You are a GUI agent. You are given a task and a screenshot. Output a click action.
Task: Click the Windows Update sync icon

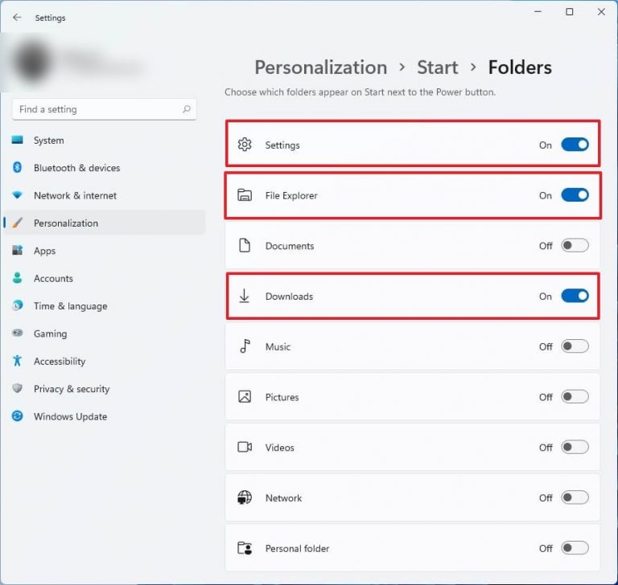(x=18, y=416)
